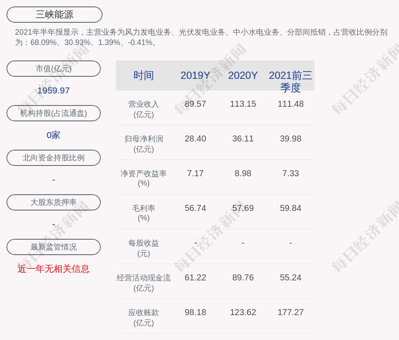Click the red 近一年无相关信息 text
This screenshot has height=340, width=399.
click(x=54, y=269)
